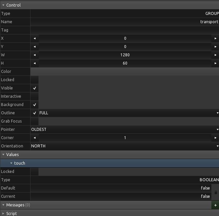This screenshot has width=219, height=216.
Task: Decrease the Y value with left arrow
Action: [x=35, y=47]
